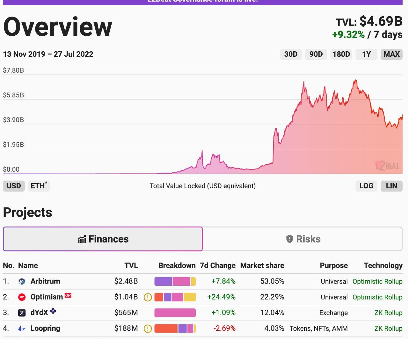408x339 pixels.
Task: Open the Arbitrum project link
Action: click(45, 281)
